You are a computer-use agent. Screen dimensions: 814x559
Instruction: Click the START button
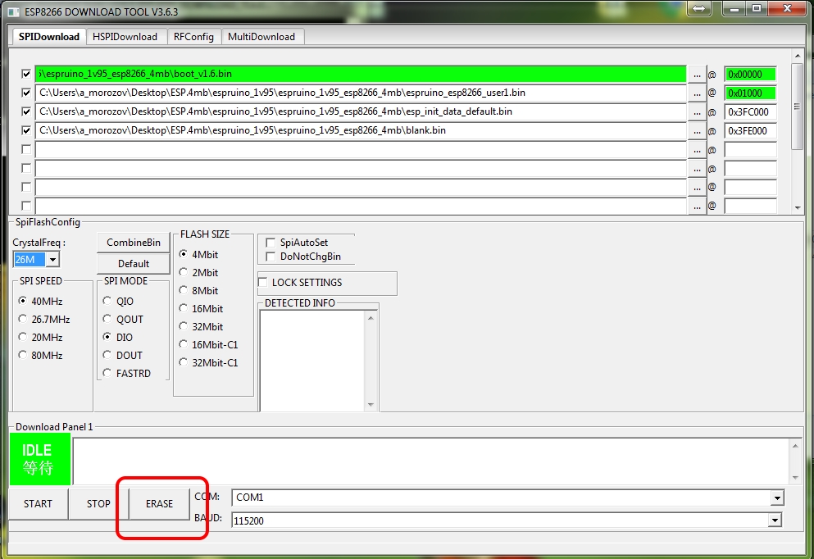39,503
